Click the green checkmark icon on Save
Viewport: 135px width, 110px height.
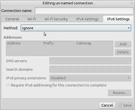(120, 105)
